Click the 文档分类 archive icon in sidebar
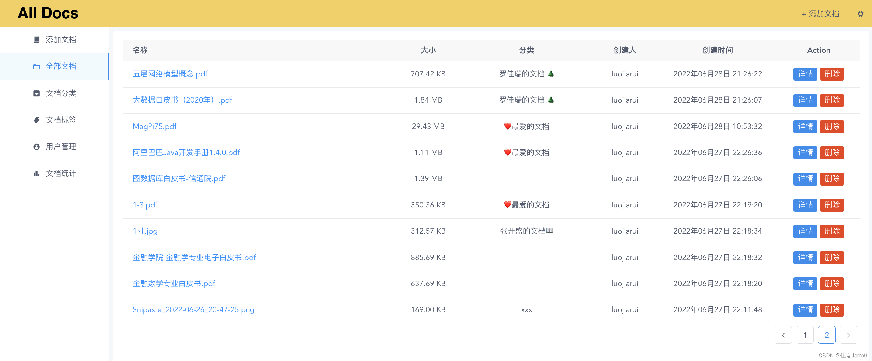This screenshot has height=361, width=872. click(37, 93)
